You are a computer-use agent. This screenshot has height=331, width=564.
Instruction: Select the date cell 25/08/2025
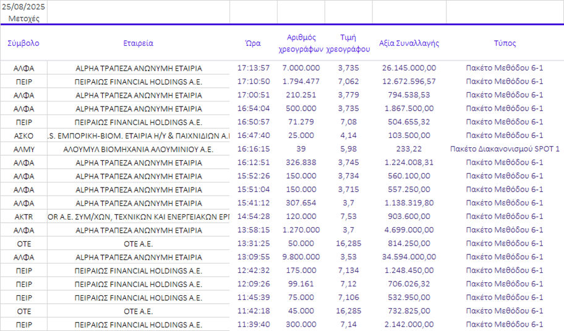pyautogui.click(x=23, y=7)
